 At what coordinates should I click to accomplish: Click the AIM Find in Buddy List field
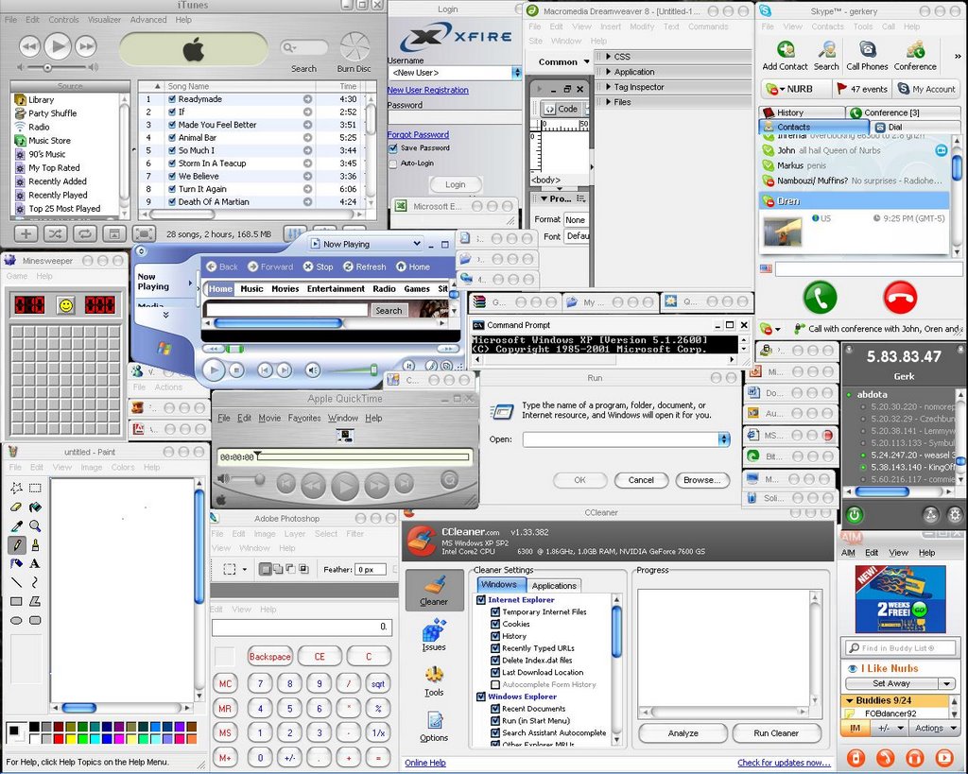900,648
